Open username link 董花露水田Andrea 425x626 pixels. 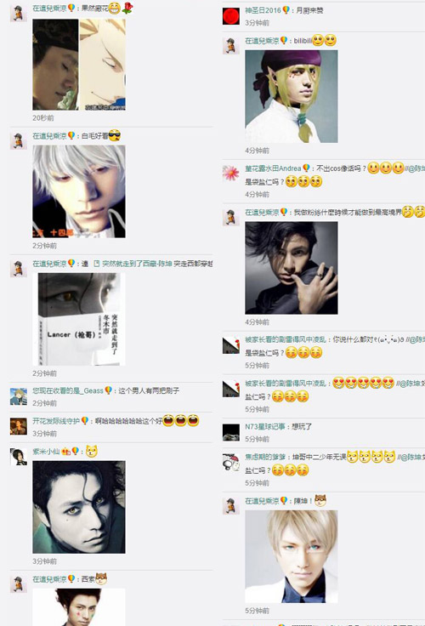pyautogui.click(x=273, y=168)
